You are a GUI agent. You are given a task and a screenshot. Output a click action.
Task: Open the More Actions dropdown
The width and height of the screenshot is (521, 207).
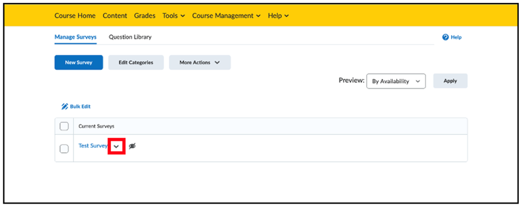tap(200, 62)
